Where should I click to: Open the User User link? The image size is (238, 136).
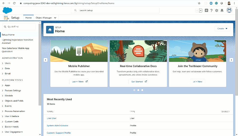52,118
